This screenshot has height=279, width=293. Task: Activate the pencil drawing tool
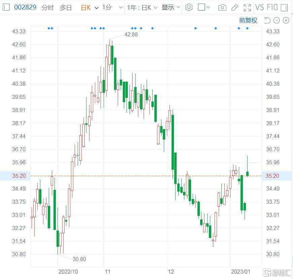pyautogui.click(x=234, y=8)
